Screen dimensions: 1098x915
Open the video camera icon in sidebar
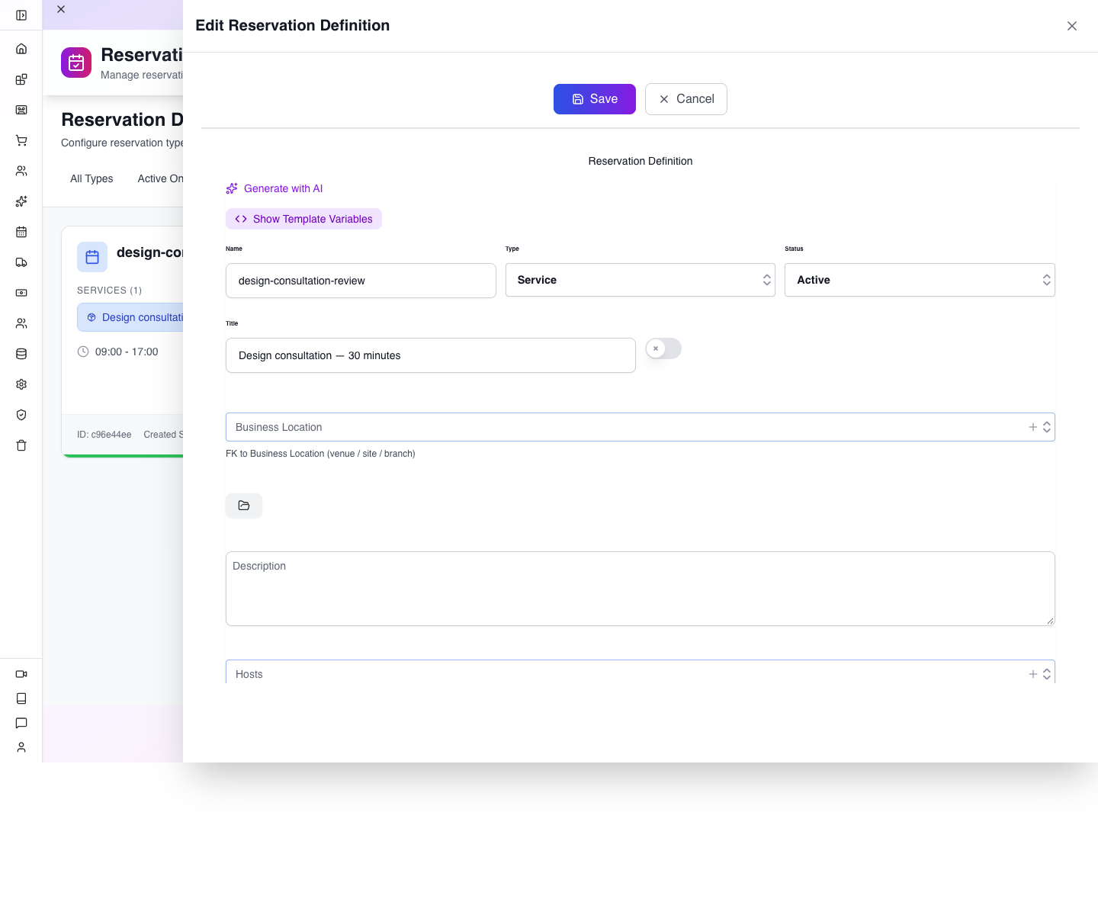(21, 674)
